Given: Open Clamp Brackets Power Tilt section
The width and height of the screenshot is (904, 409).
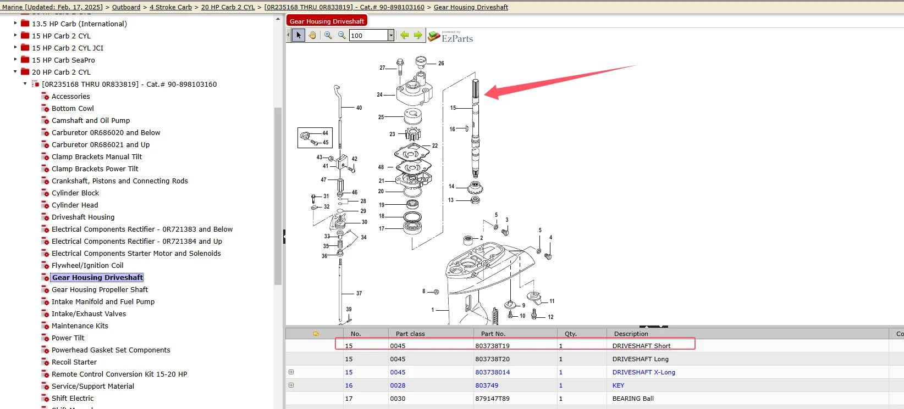Looking at the screenshot, I should 95,169.
